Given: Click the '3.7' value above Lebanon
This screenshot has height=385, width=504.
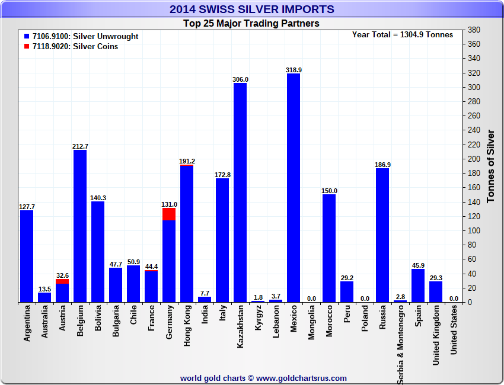Looking at the screenshot, I should [276, 296].
